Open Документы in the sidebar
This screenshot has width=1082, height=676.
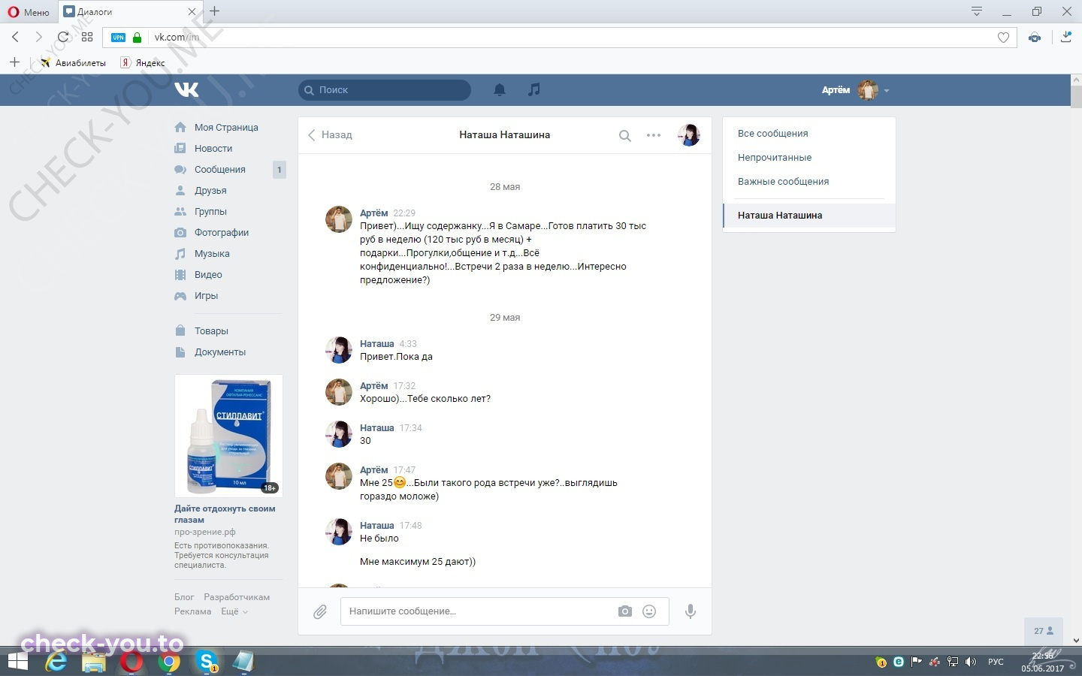(220, 352)
